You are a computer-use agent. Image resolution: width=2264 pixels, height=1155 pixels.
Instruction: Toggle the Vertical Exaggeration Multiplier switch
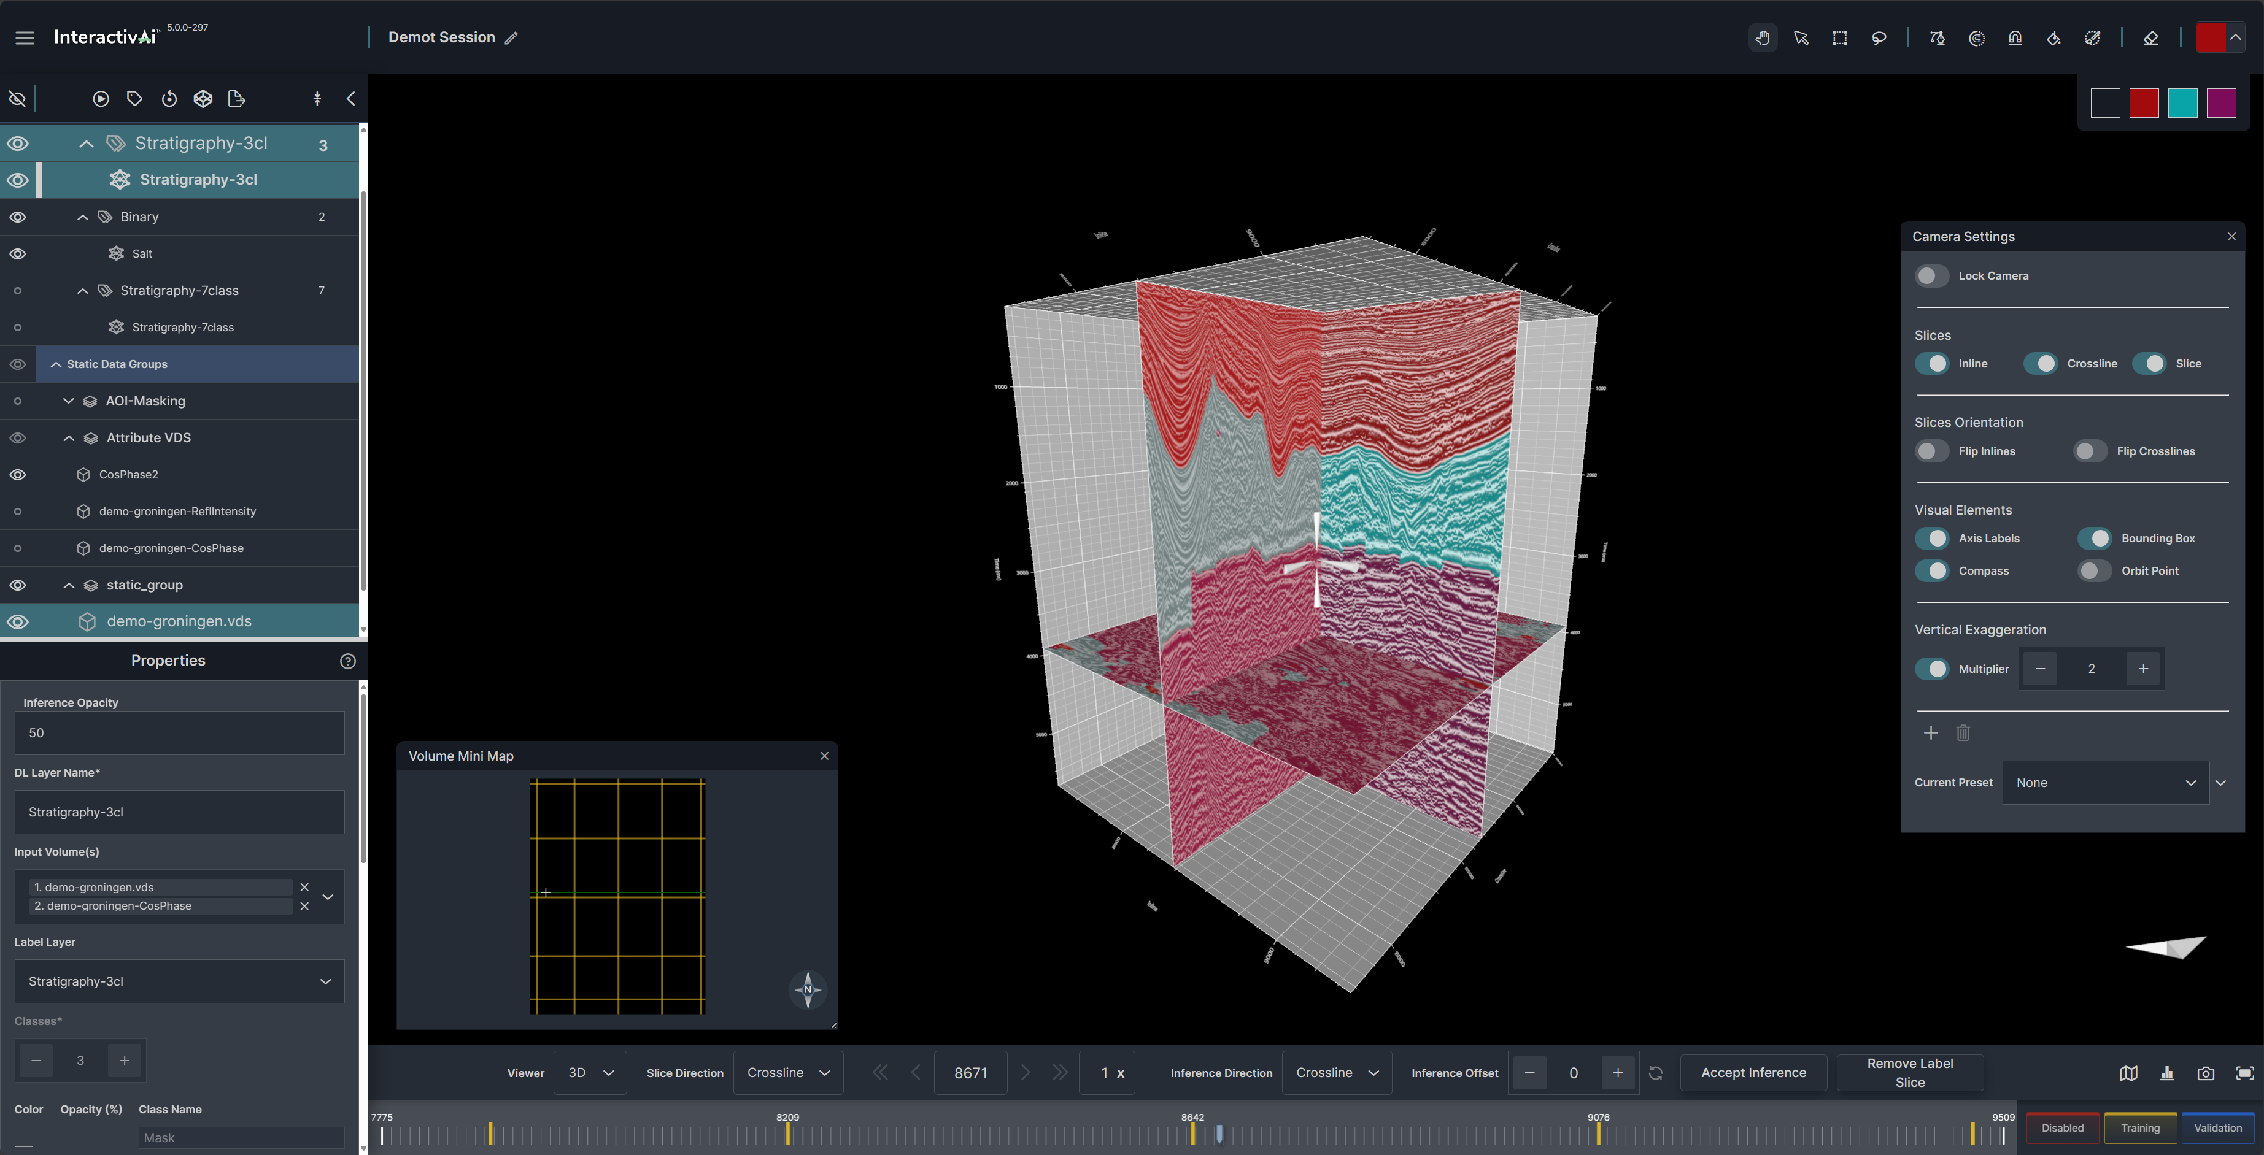tap(1932, 669)
